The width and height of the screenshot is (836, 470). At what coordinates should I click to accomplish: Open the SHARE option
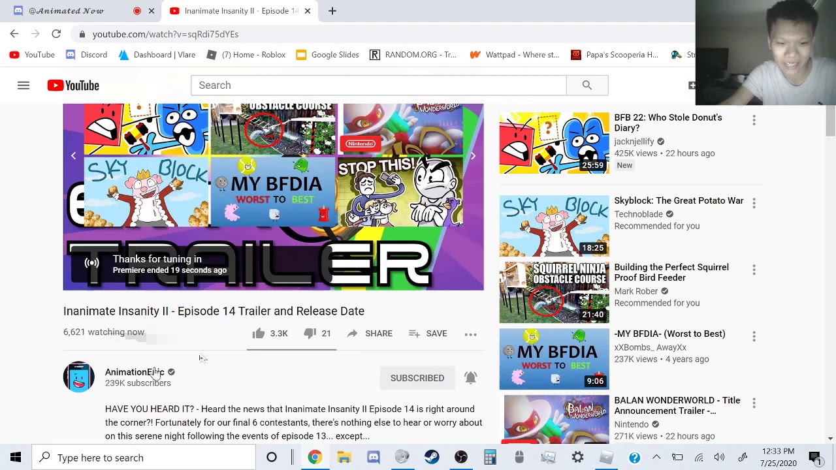[x=370, y=334]
